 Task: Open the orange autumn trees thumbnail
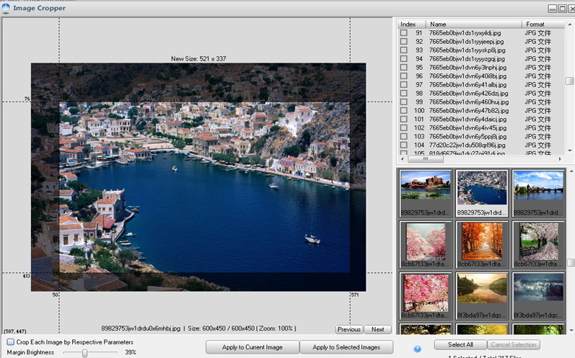(482, 242)
